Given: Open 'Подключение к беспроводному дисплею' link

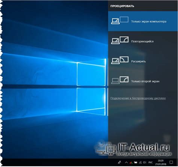Looking at the screenshot, I should 138,98.
